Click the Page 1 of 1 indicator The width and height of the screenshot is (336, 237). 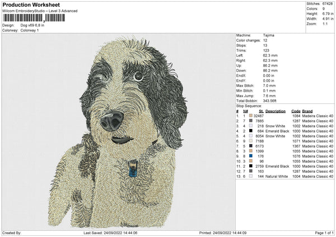324,233
